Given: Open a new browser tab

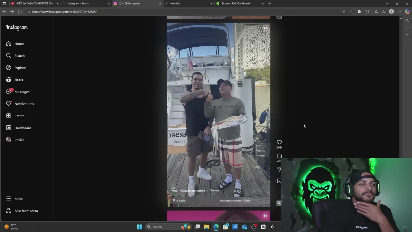Looking at the screenshot, I should (270, 3).
